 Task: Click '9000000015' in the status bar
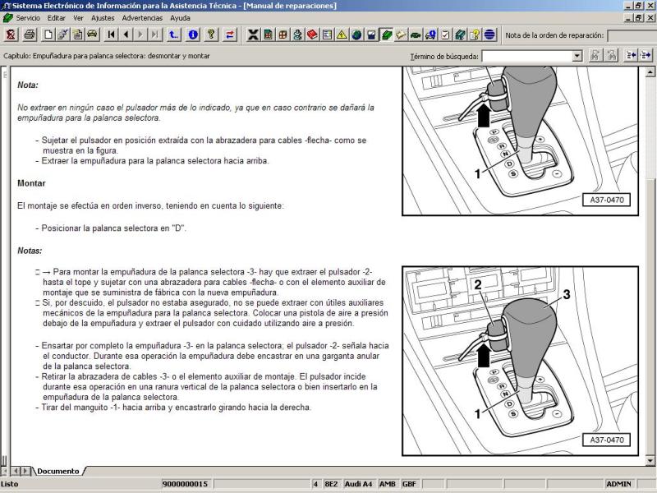pos(185,484)
